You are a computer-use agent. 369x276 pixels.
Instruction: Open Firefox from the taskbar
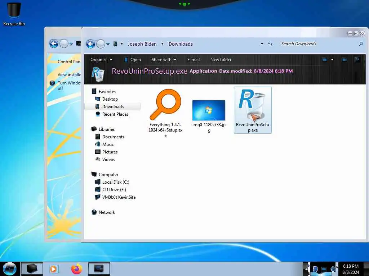[77, 269]
